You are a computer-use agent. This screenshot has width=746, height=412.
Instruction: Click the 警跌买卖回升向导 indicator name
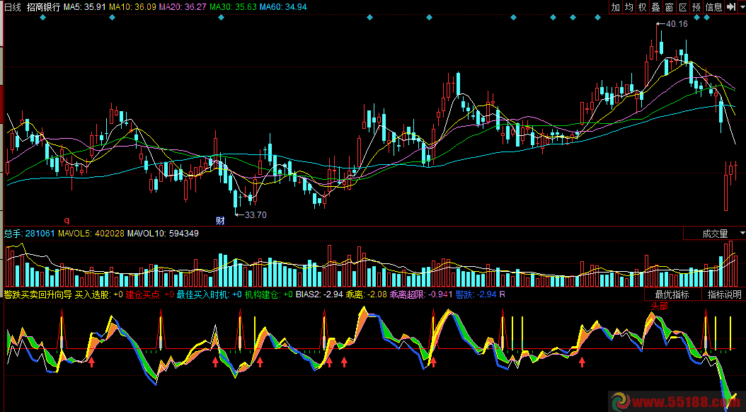[38, 294]
